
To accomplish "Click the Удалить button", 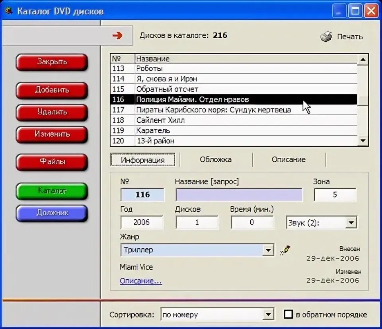I will coord(52,112).
